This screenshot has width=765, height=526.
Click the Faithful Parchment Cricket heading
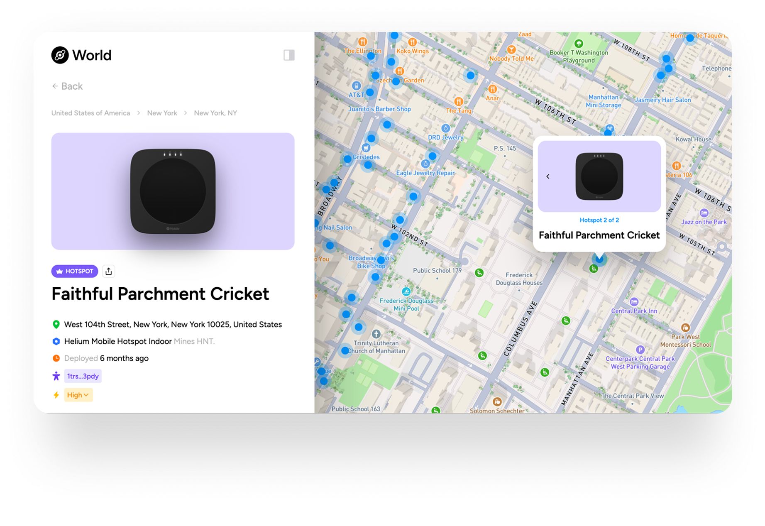160,294
